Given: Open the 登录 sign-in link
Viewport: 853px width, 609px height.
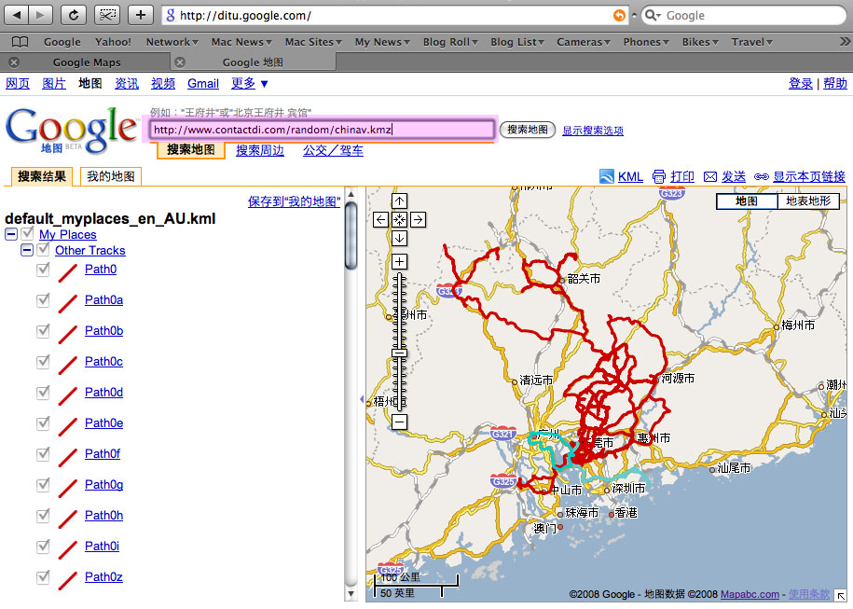Looking at the screenshot, I should 800,83.
